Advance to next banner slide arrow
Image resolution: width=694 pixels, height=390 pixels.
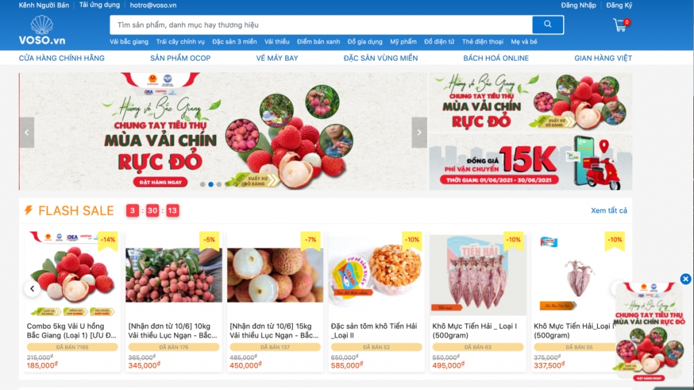tap(419, 132)
